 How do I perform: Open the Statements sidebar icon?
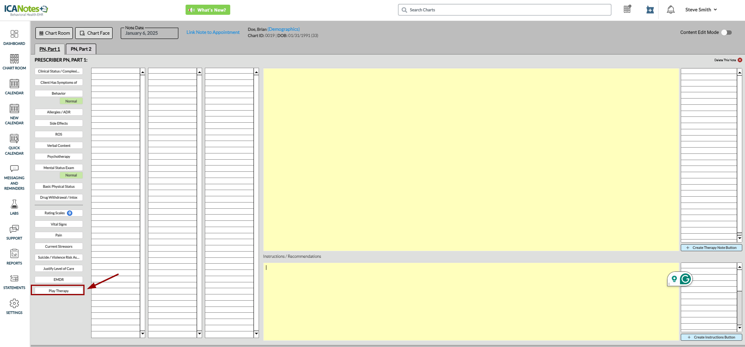[x=14, y=278]
